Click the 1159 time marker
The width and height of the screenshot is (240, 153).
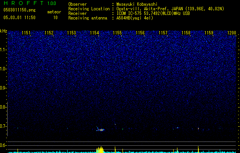point(209,33)
